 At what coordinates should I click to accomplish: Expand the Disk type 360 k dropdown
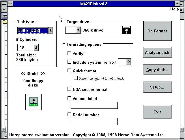(x=51, y=31)
